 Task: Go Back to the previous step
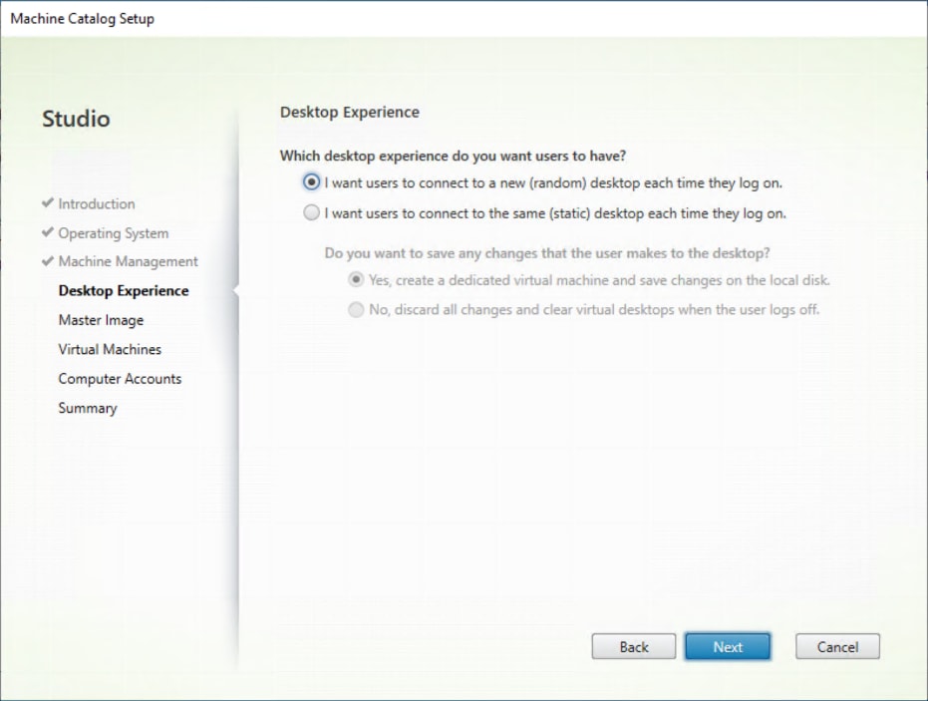634,646
